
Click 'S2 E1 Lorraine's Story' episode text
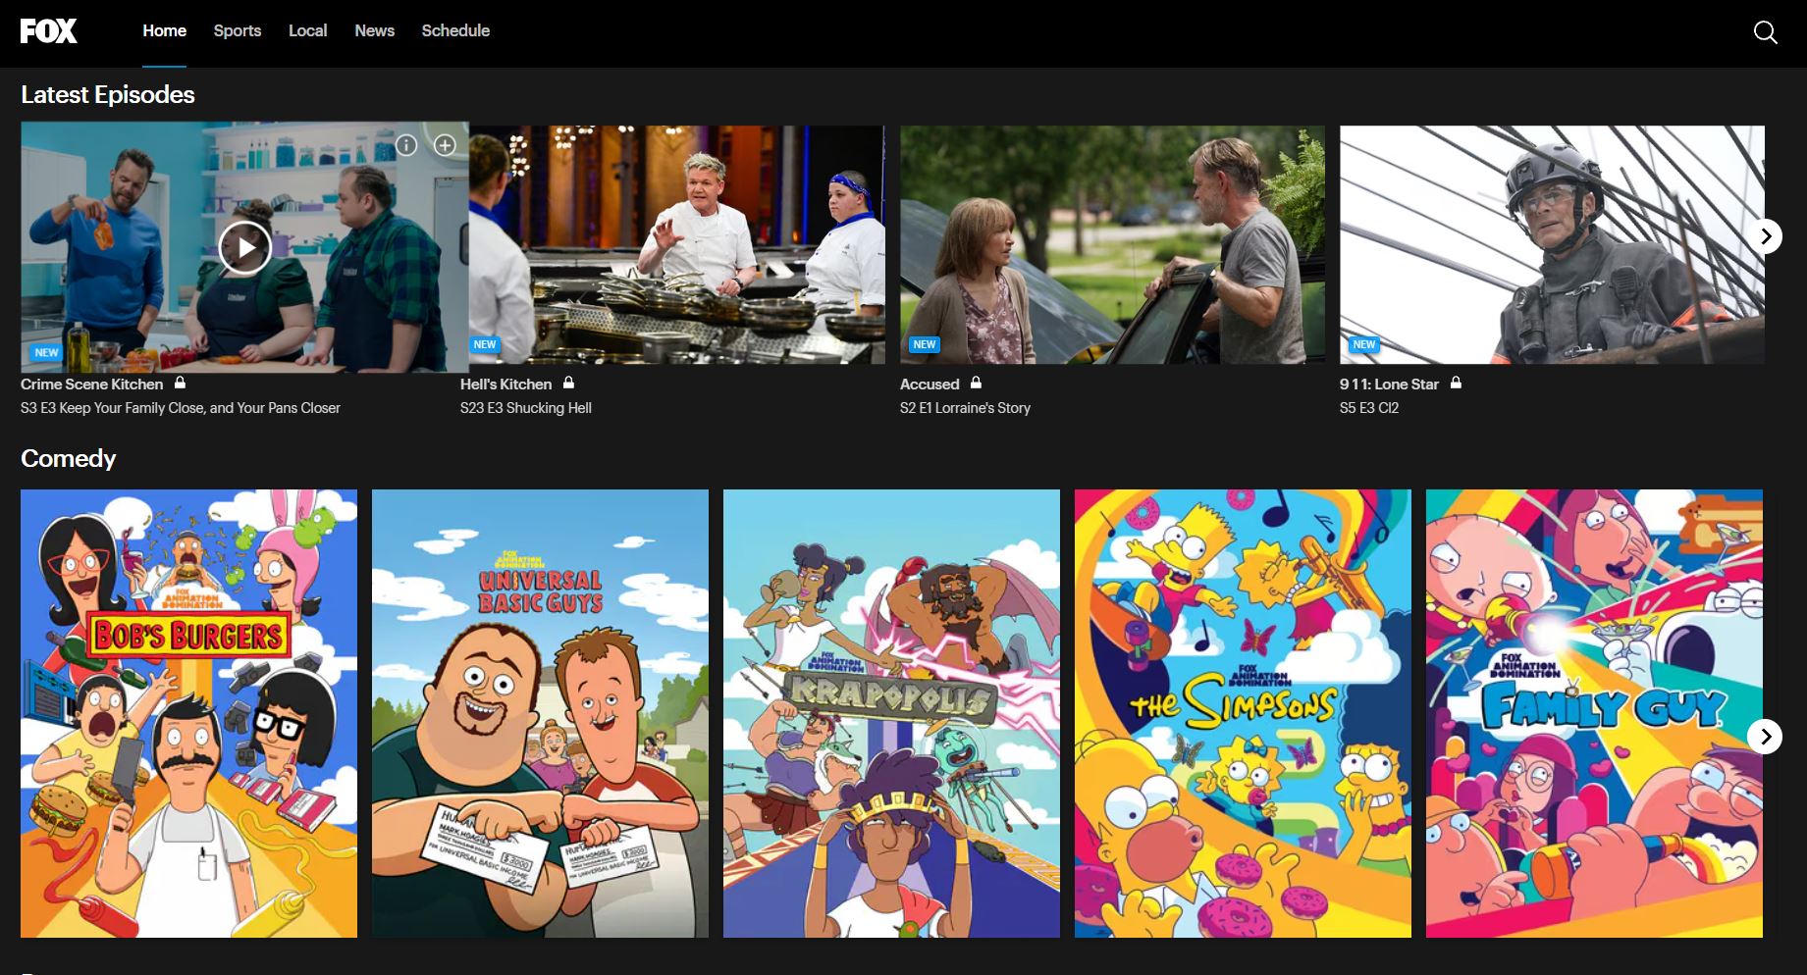[x=965, y=408]
